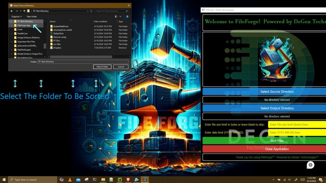The height and width of the screenshot is (183, 326).
Task: Open the Organize menu
Action: 17,17
